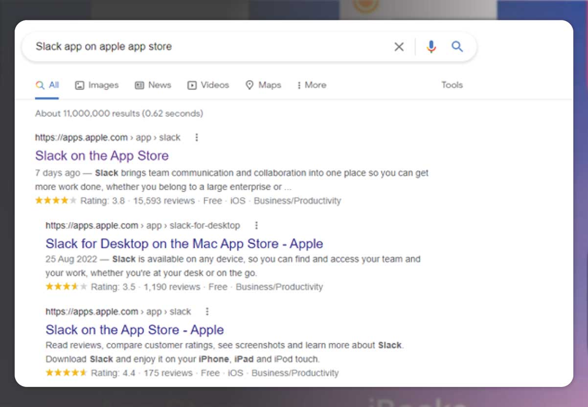Switch to the Maps tab
The height and width of the screenshot is (407, 588).
pyautogui.click(x=263, y=85)
